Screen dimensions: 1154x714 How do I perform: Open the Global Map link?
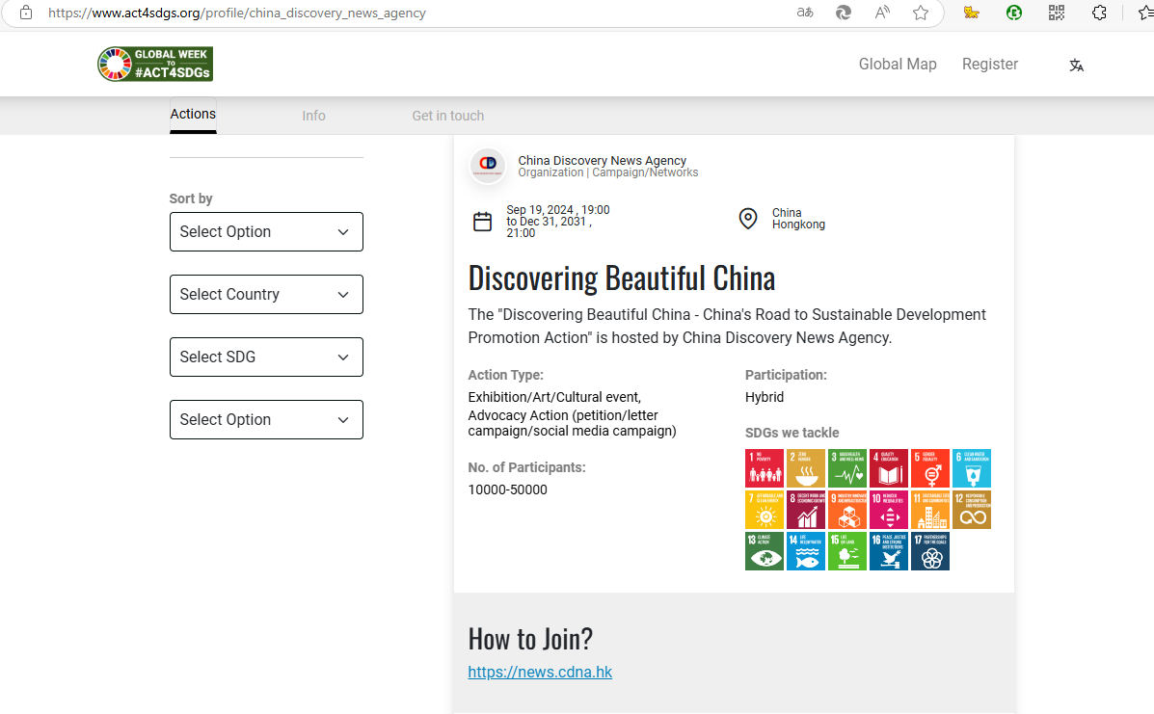[898, 64]
